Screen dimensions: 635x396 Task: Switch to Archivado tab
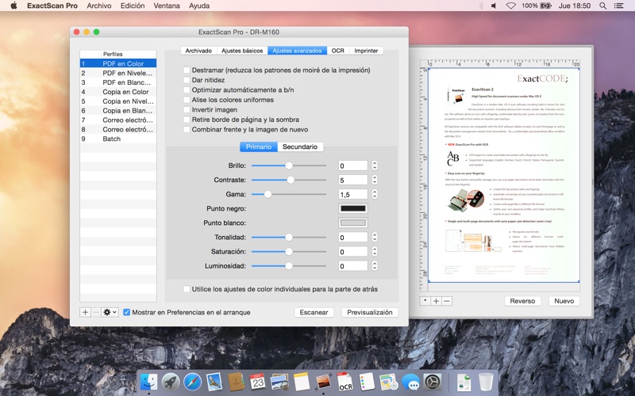pos(198,51)
